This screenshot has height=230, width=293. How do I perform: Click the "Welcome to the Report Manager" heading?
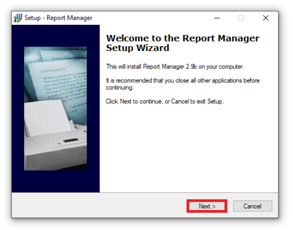[x=183, y=38]
